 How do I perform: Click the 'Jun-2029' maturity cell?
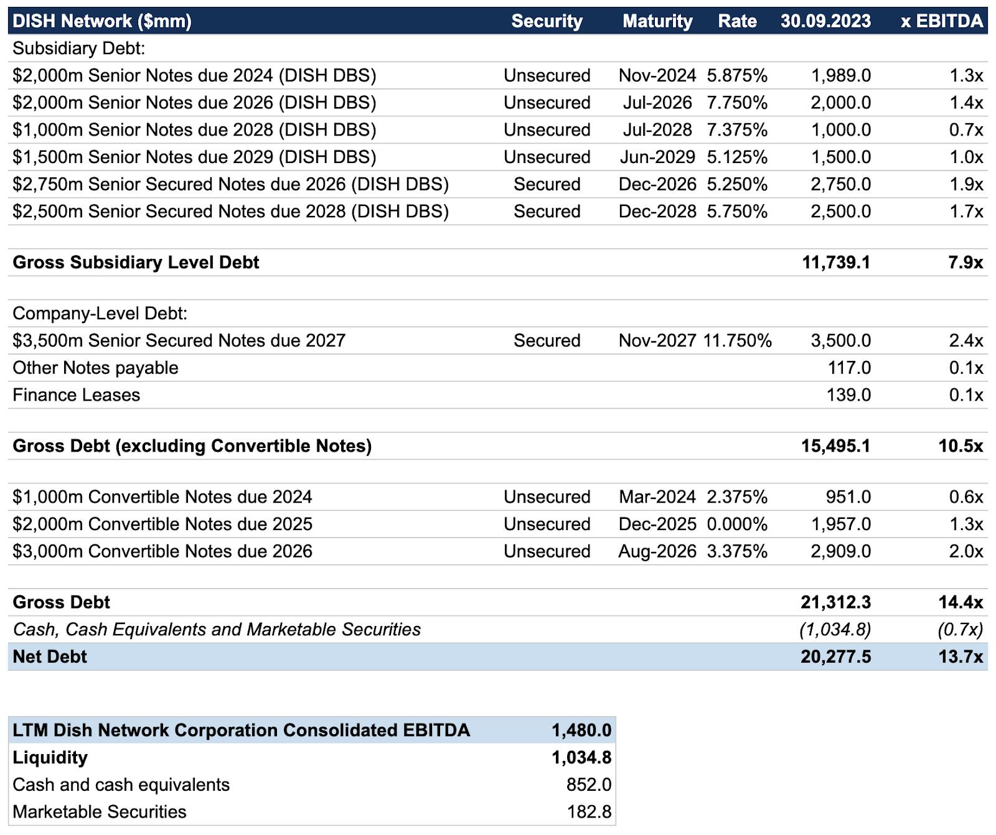(657, 157)
